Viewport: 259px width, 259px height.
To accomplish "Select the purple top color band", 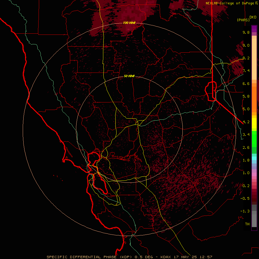I will point(254,29).
